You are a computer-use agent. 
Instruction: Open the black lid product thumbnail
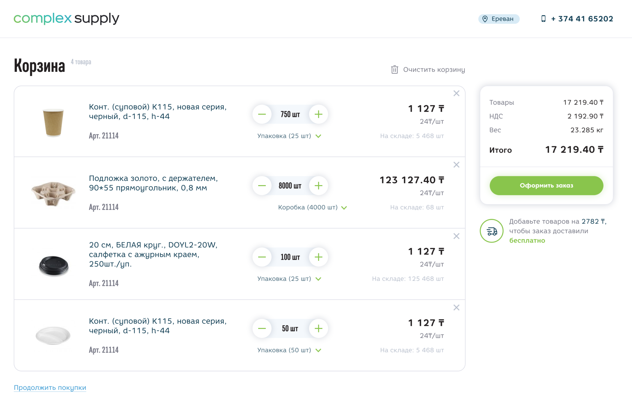(53, 265)
